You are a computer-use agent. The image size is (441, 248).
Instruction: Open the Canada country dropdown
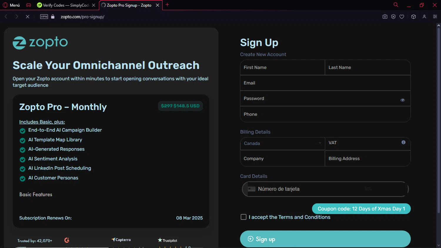click(x=283, y=144)
